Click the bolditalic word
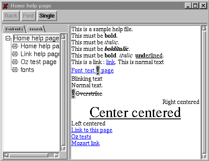 click(x=117, y=49)
